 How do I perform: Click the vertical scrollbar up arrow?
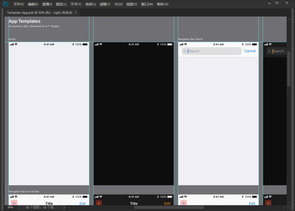(x=289, y=19)
